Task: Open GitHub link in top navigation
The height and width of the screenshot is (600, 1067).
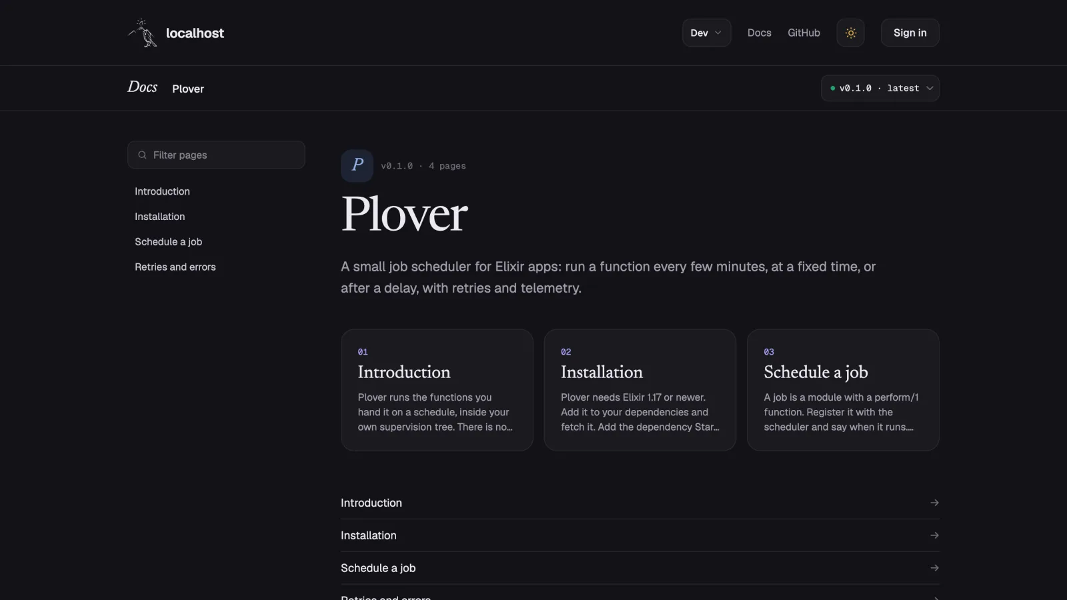Action: coord(804,33)
